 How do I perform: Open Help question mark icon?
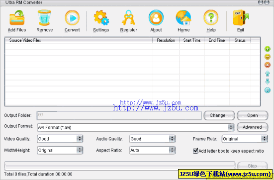point(211,17)
